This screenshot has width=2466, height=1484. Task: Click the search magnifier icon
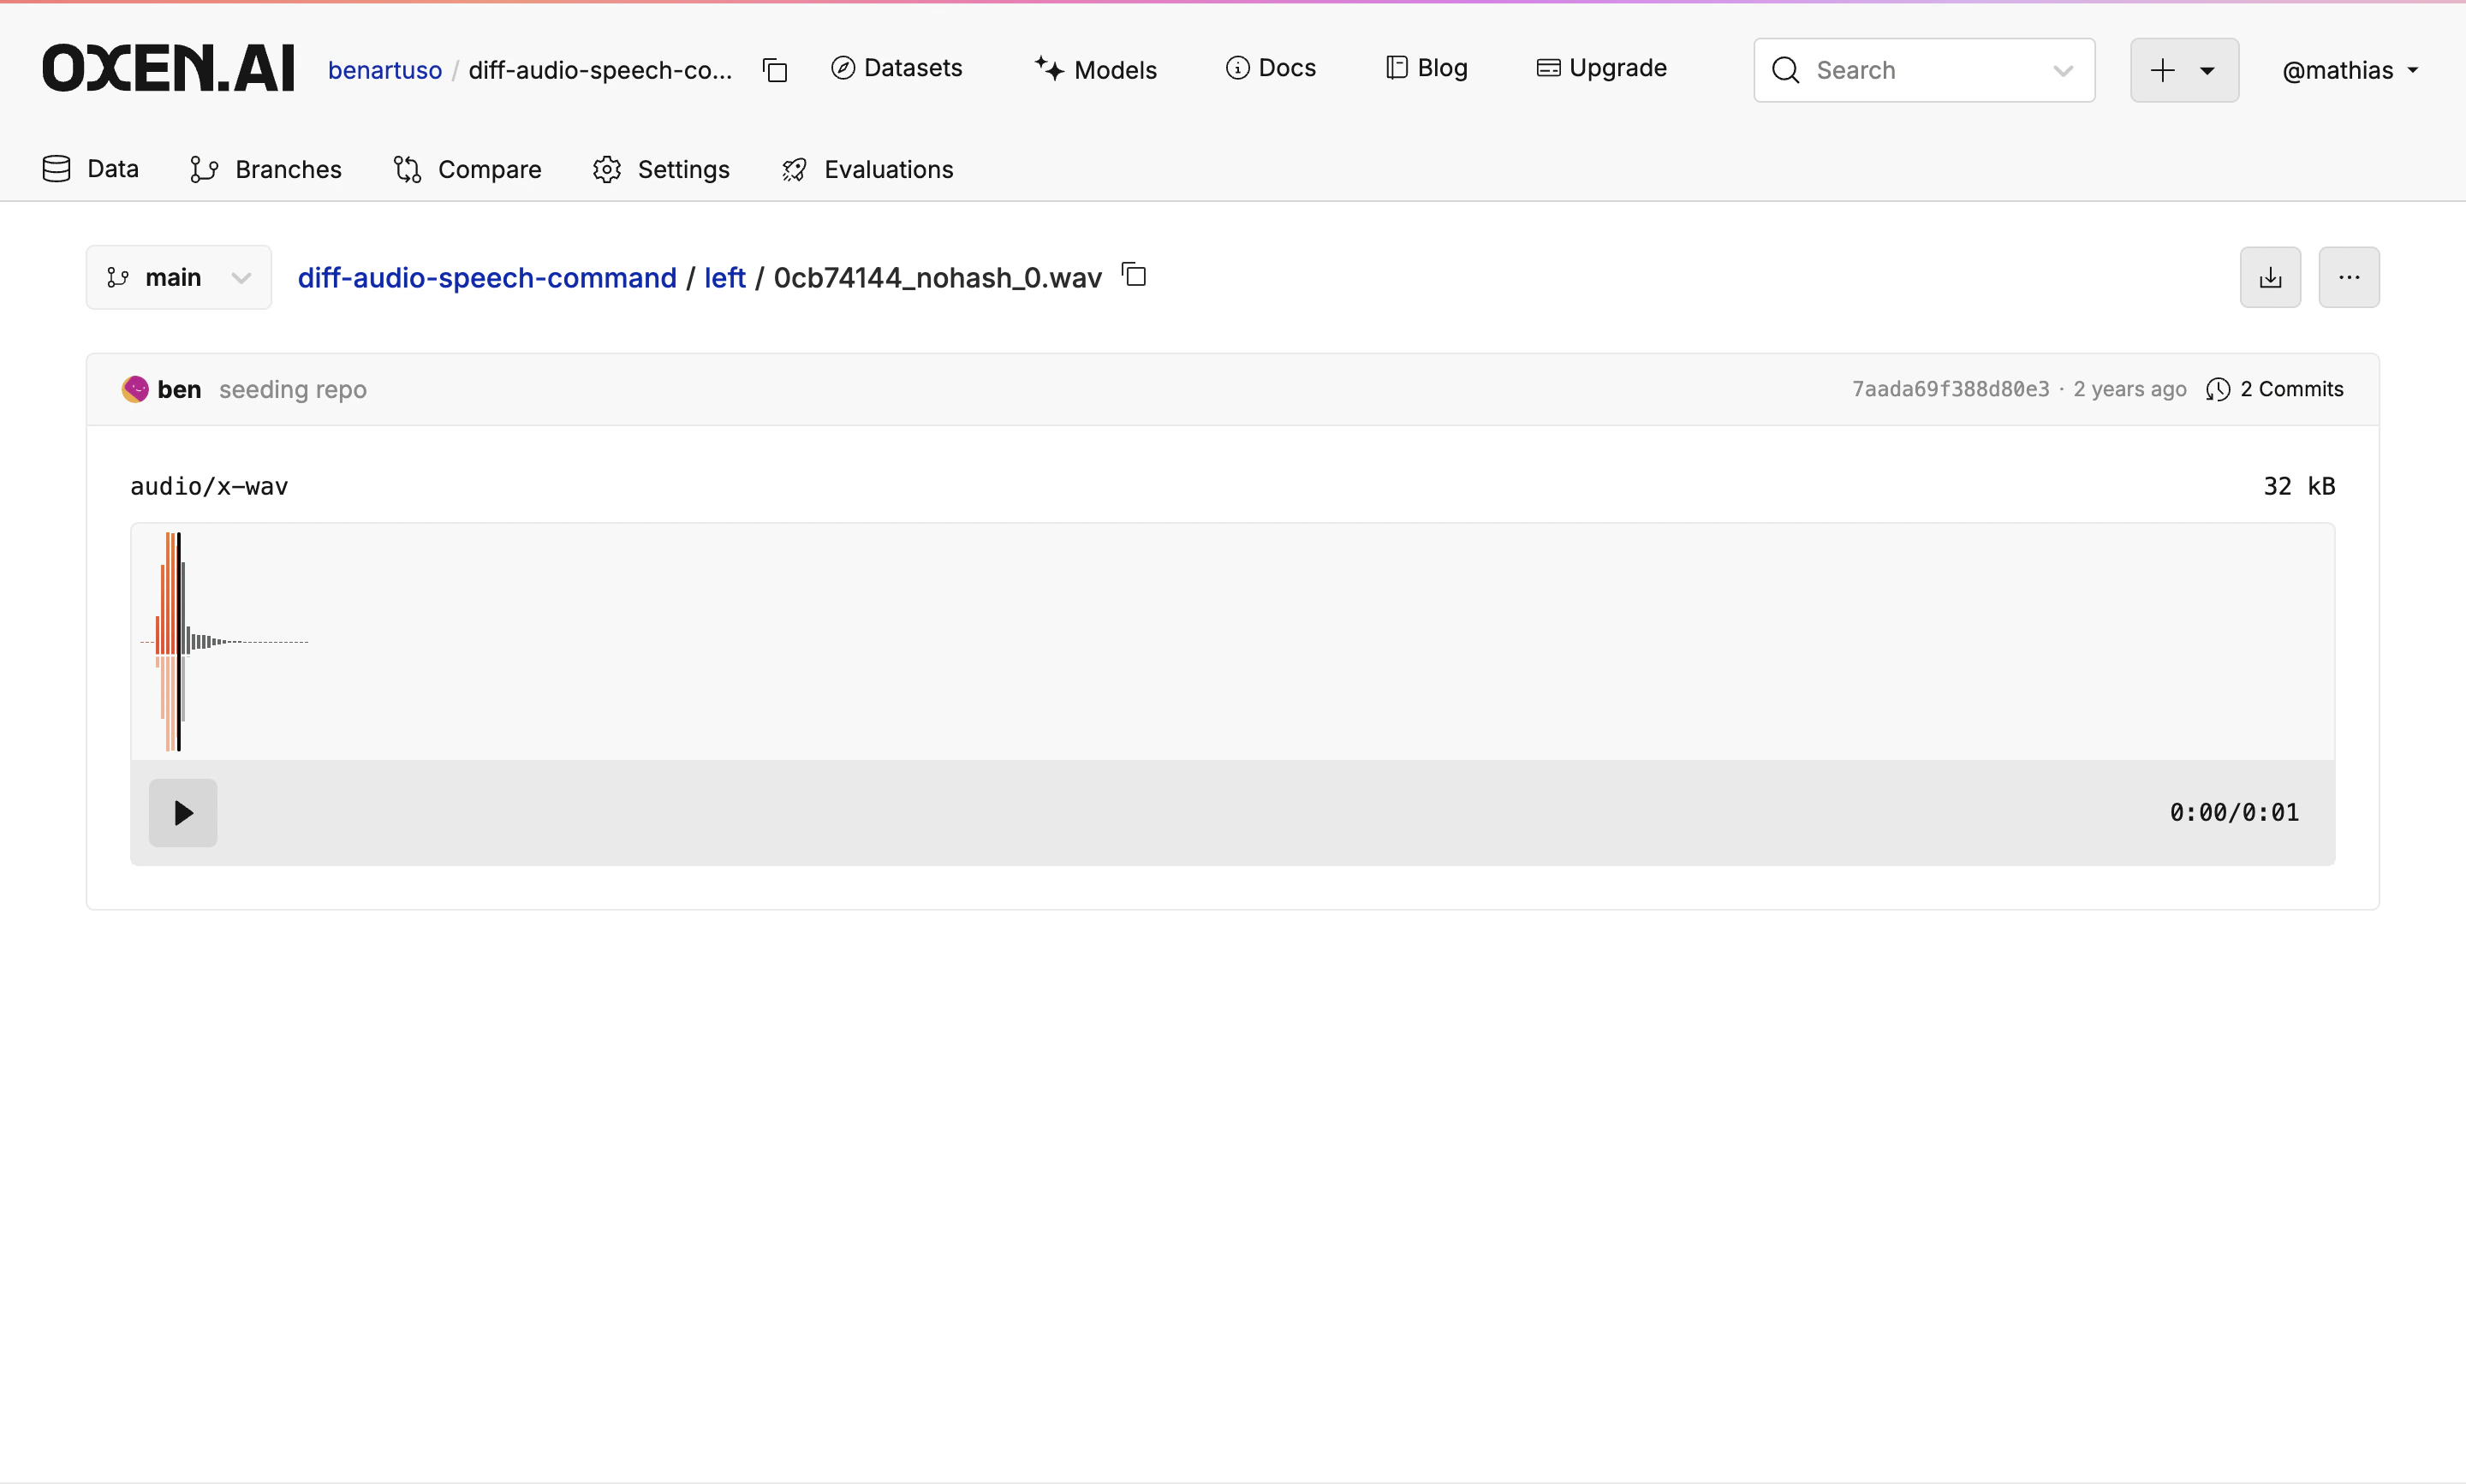tap(1786, 70)
